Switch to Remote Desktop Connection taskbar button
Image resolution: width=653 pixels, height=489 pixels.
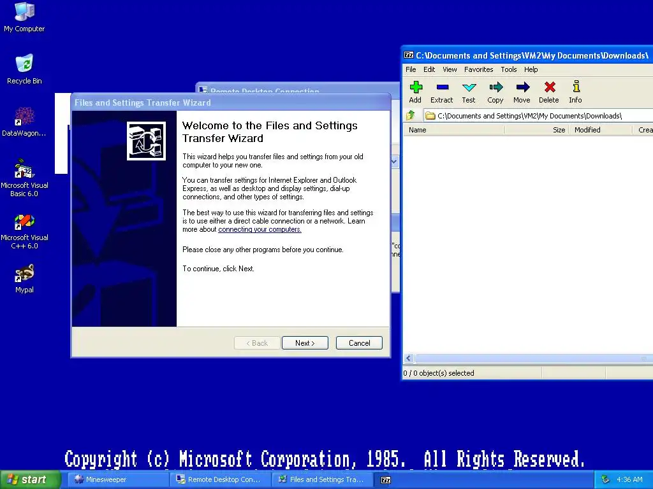pos(220,479)
